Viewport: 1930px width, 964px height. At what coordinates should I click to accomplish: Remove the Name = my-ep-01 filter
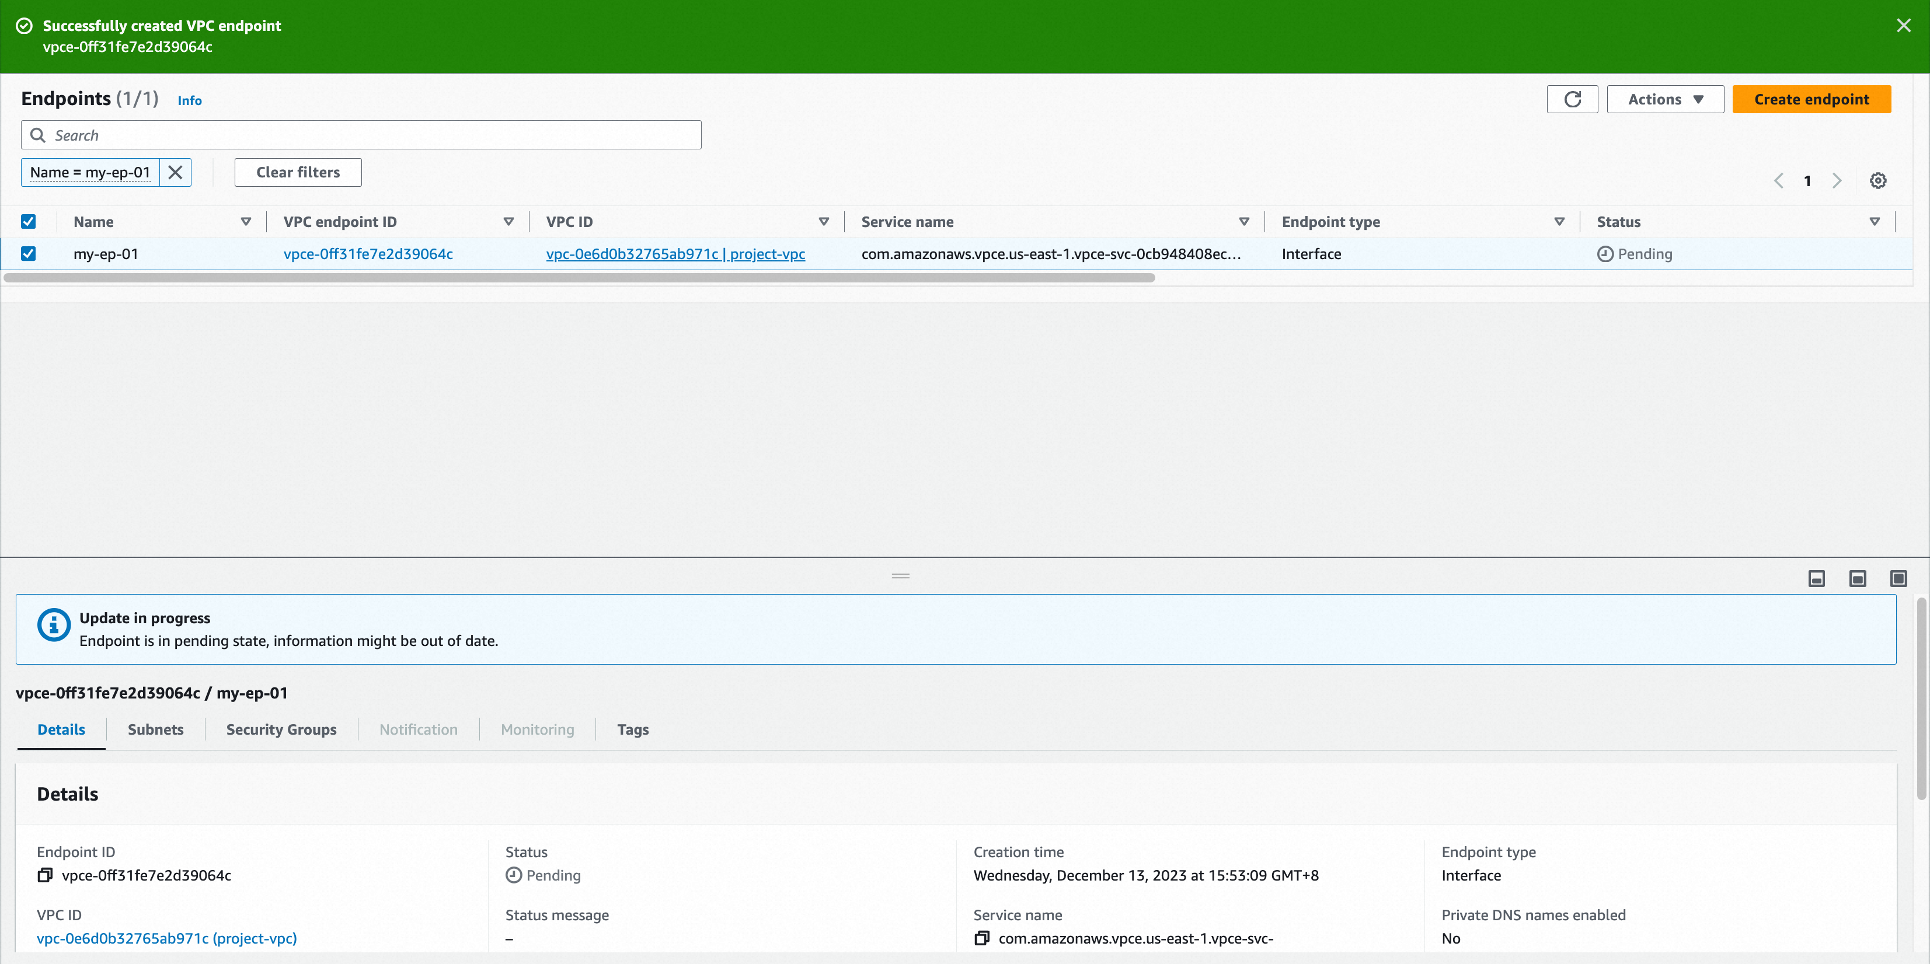(x=175, y=172)
